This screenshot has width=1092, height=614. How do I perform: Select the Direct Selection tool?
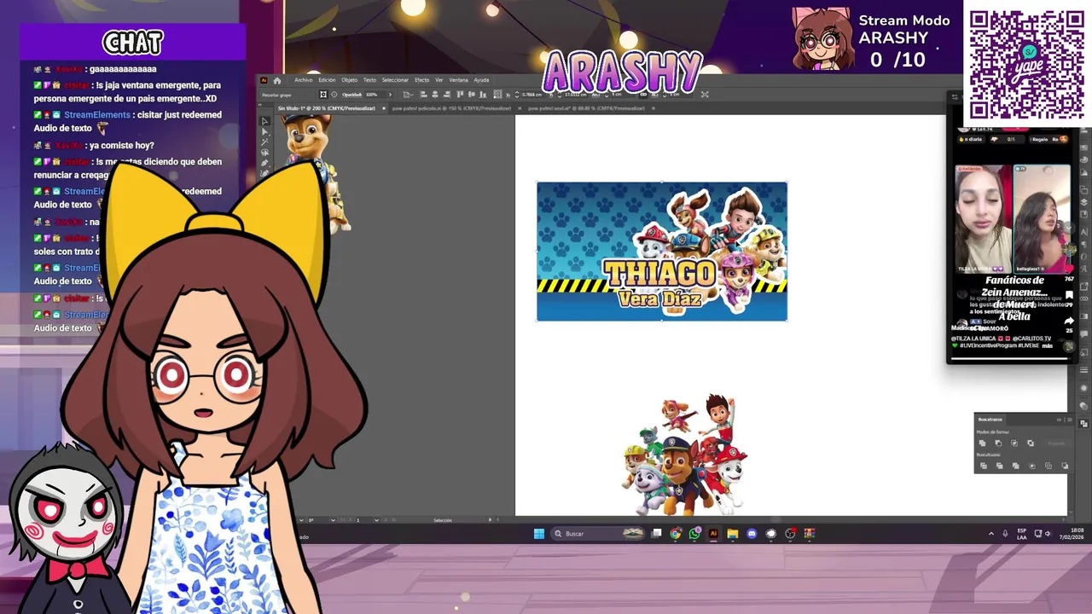coord(264,132)
